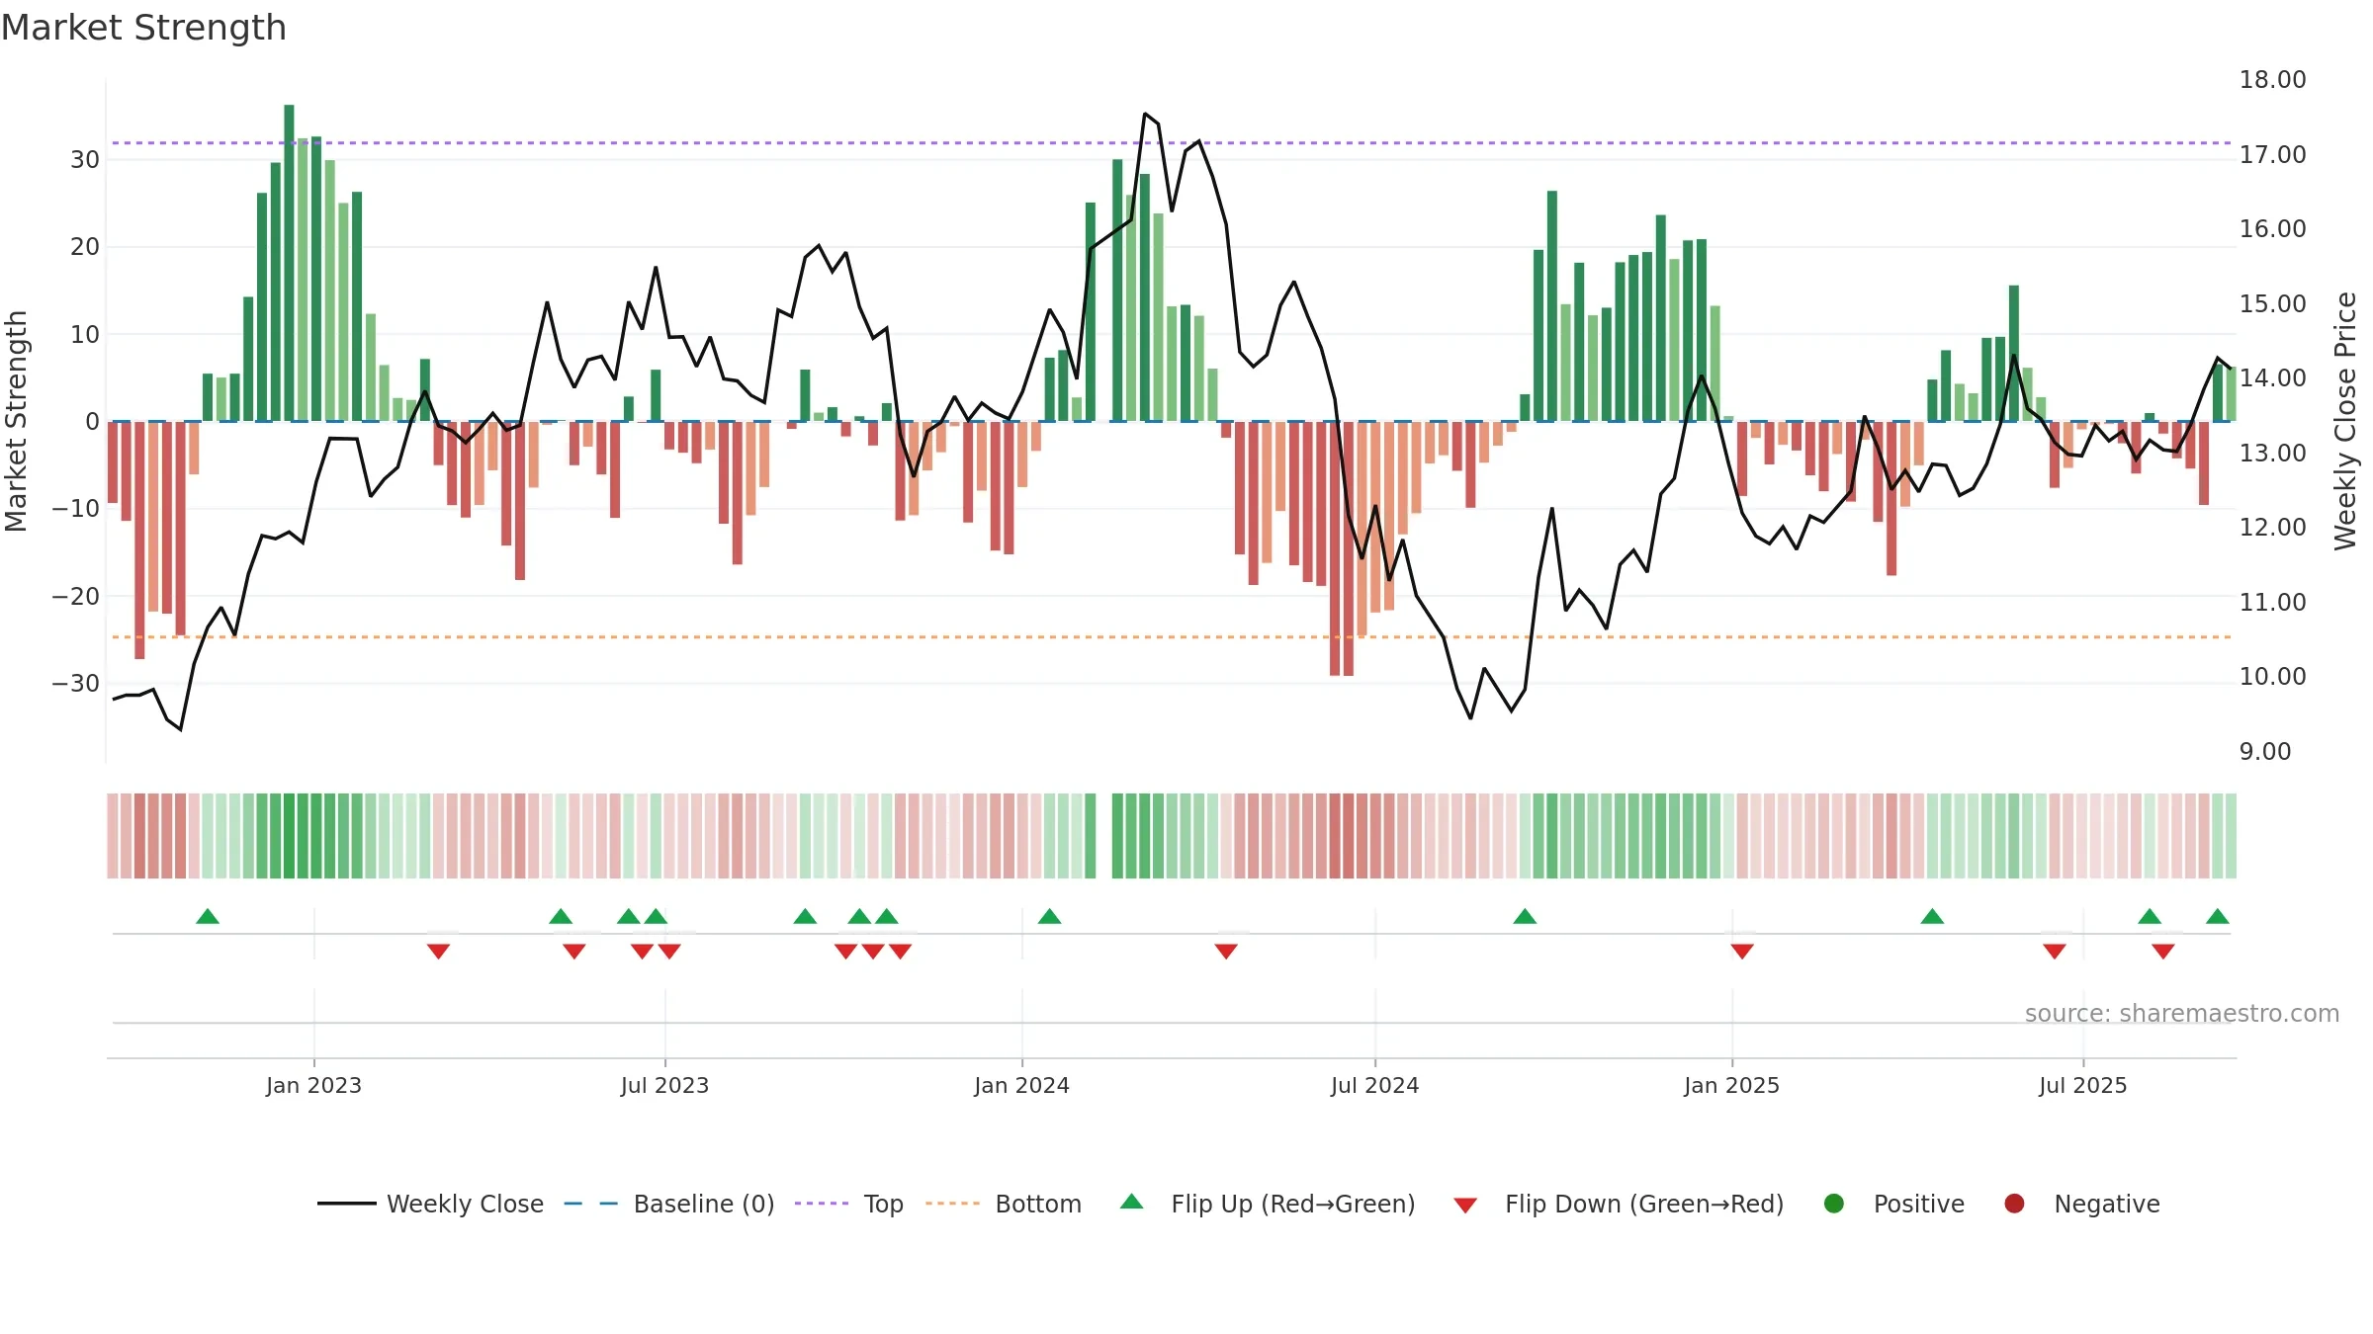Click the 14.00 price axis tick
The width and height of the screenshot is (2373, 1334).
coord(2272,378)
